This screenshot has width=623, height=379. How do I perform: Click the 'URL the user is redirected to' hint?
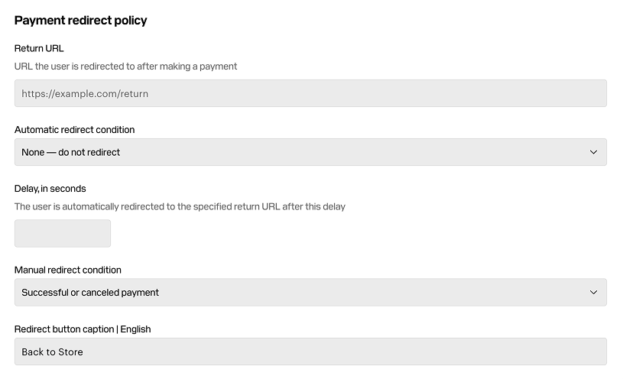[x=125, y=66]
